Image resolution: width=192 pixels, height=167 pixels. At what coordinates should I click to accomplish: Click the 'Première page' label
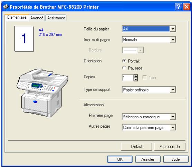(100, 116)
